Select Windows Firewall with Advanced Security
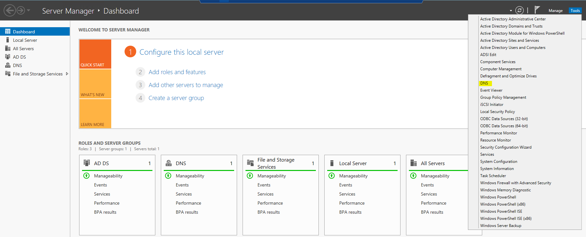The height and width of the screenshot is (237, 586). (x=516, y=183)
